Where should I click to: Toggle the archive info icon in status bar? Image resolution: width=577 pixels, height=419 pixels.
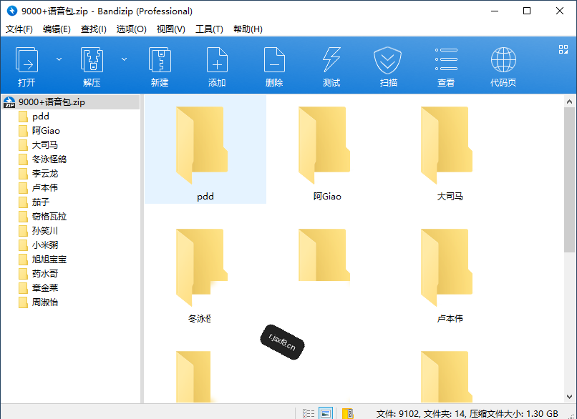(348, 413)
